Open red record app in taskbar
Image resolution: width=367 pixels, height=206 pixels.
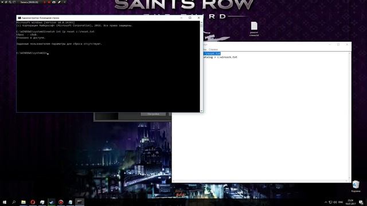61,202
